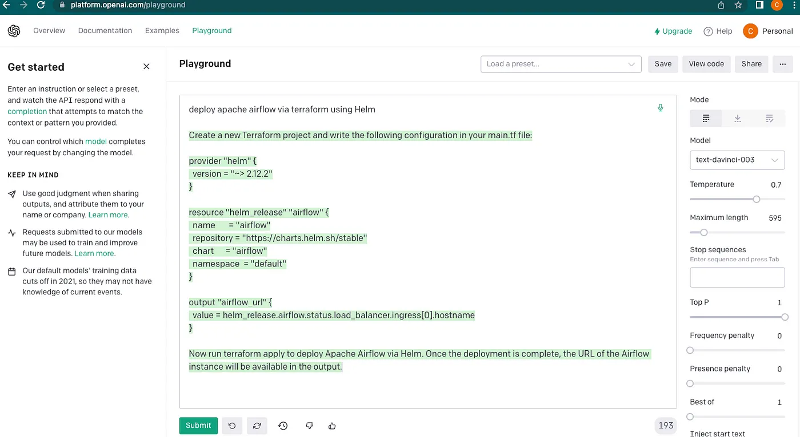Click the Personal account label
The width and height of the screenshot is (800, 437).
[x=778, y=31]
